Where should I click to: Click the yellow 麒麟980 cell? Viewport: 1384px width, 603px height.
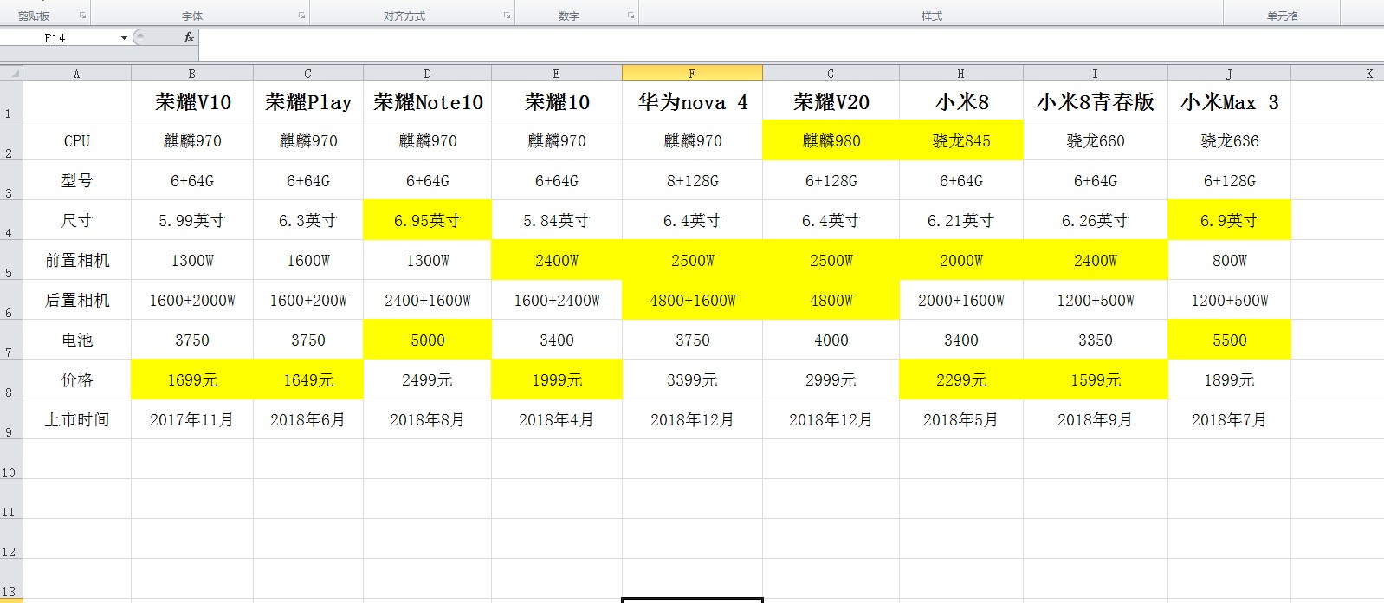[831, 140]
